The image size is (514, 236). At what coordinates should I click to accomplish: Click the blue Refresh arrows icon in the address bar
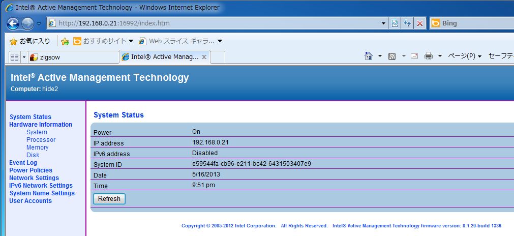tap(407, 23)
